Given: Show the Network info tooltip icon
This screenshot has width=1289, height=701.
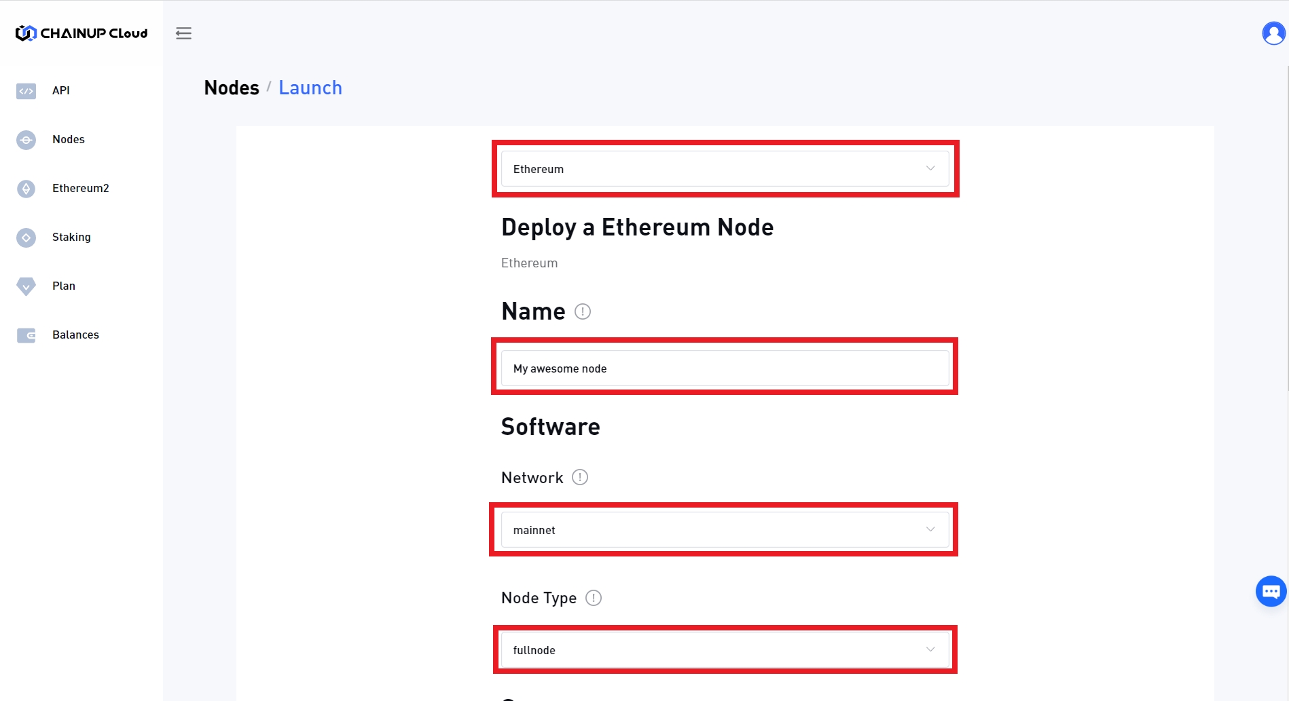Looking at the screenshot, I should tap(580, 477).
